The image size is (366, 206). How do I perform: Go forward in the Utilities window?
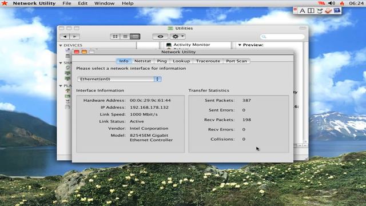pyautogui.click(x=75, y=37)
